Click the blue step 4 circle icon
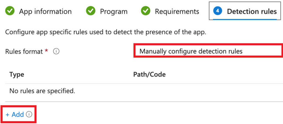283x124 pixels. (x=218, y=11)
